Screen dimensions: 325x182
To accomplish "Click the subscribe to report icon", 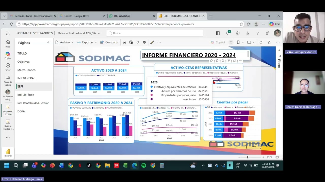I will click(131, 42).
